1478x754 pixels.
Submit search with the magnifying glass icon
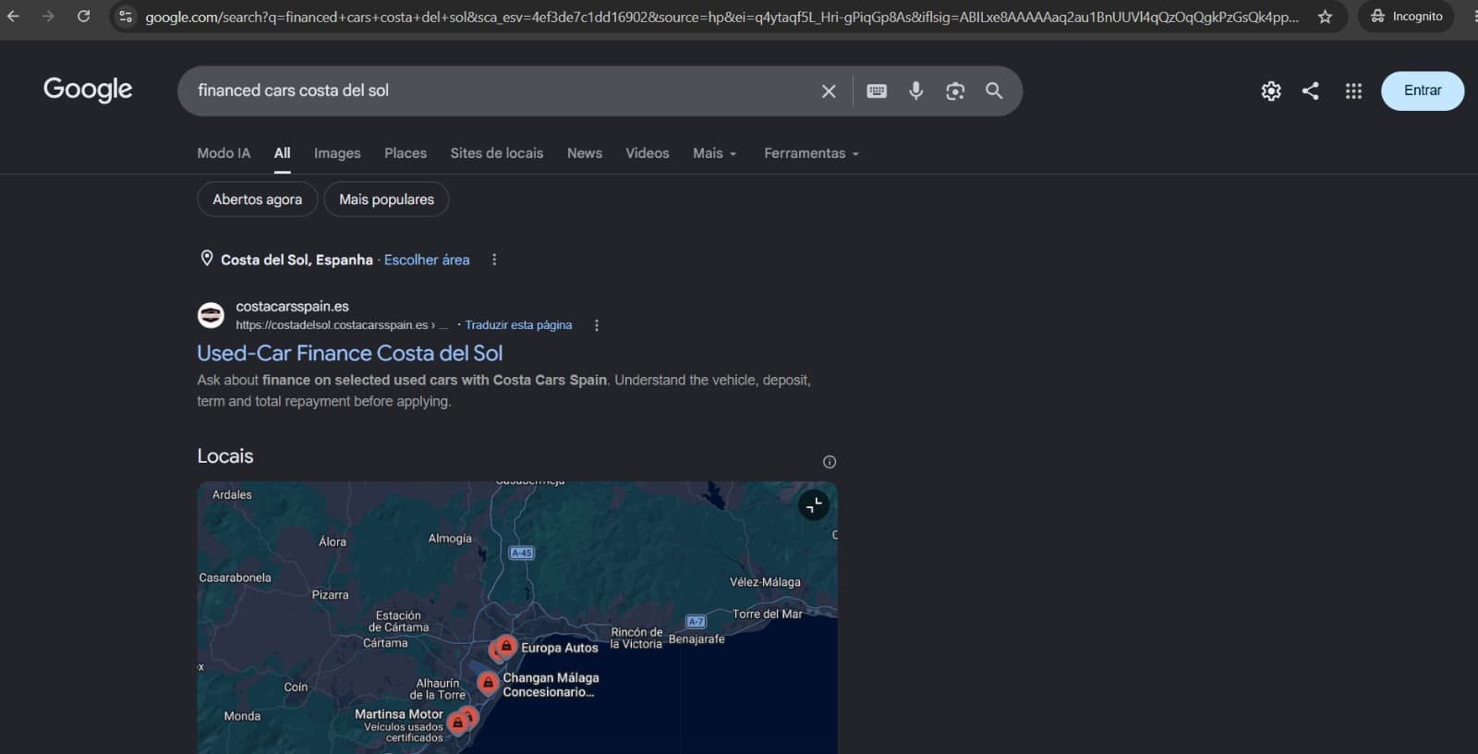[994, 91]
